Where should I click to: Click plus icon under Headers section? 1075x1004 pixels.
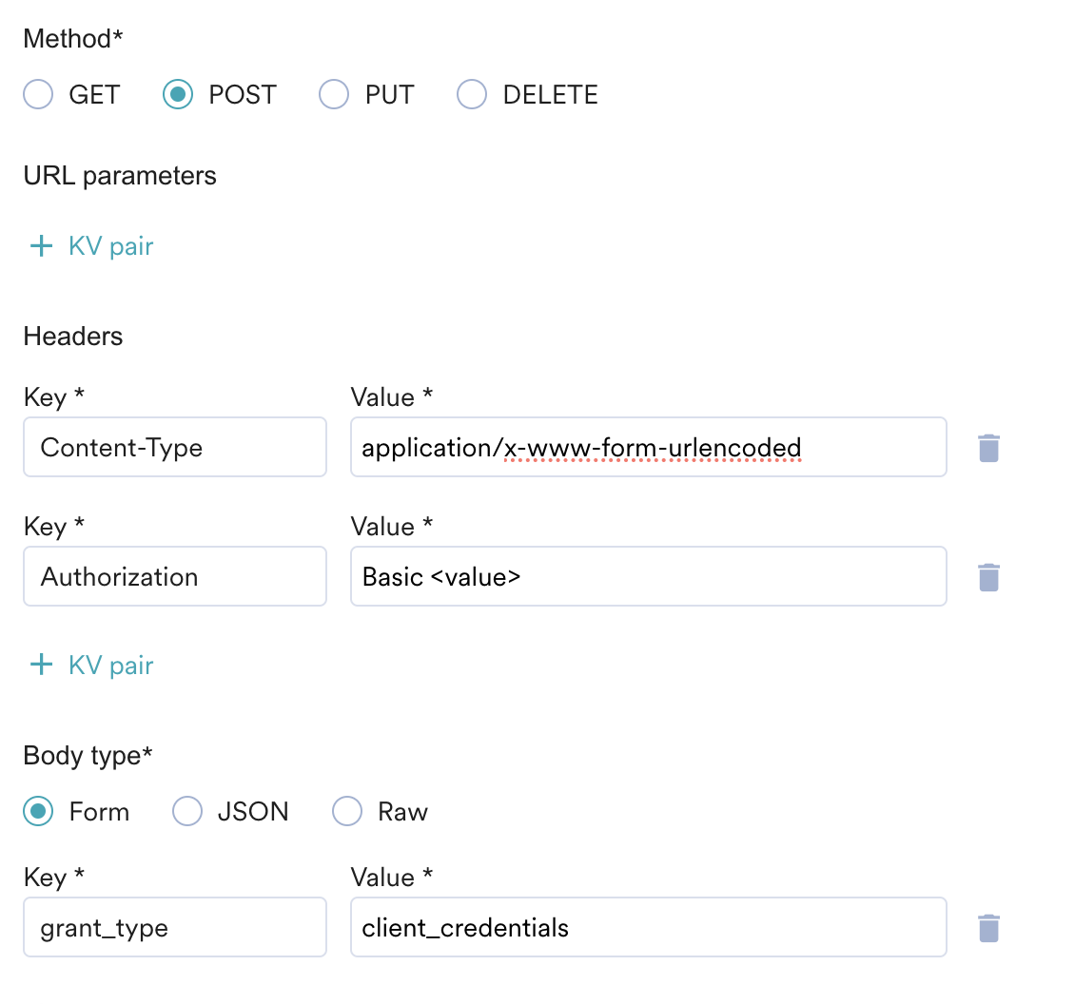point(41,664)
